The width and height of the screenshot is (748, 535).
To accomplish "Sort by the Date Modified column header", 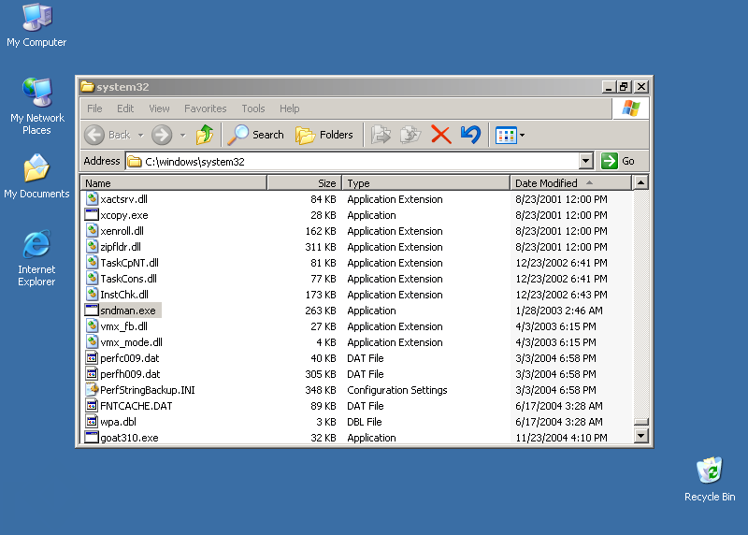I will click(x=571, y=183).
